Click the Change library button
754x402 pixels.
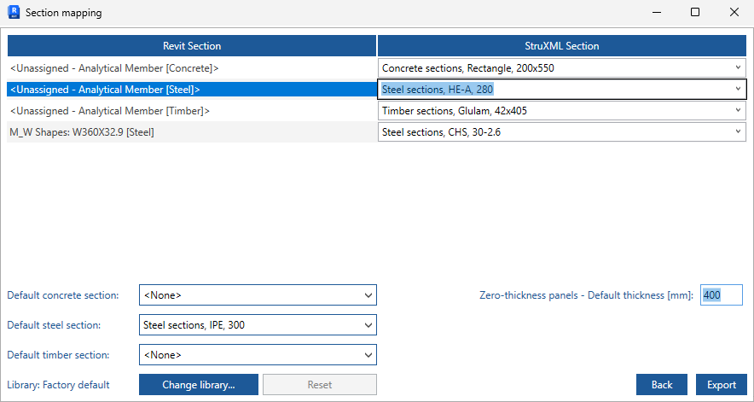click(199, 385)
